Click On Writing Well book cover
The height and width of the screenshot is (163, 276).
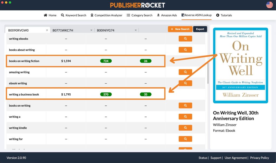(240, 65)
